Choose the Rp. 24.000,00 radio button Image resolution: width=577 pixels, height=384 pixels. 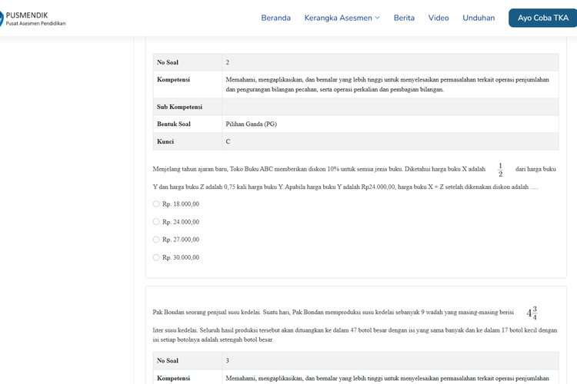(156, 222)
